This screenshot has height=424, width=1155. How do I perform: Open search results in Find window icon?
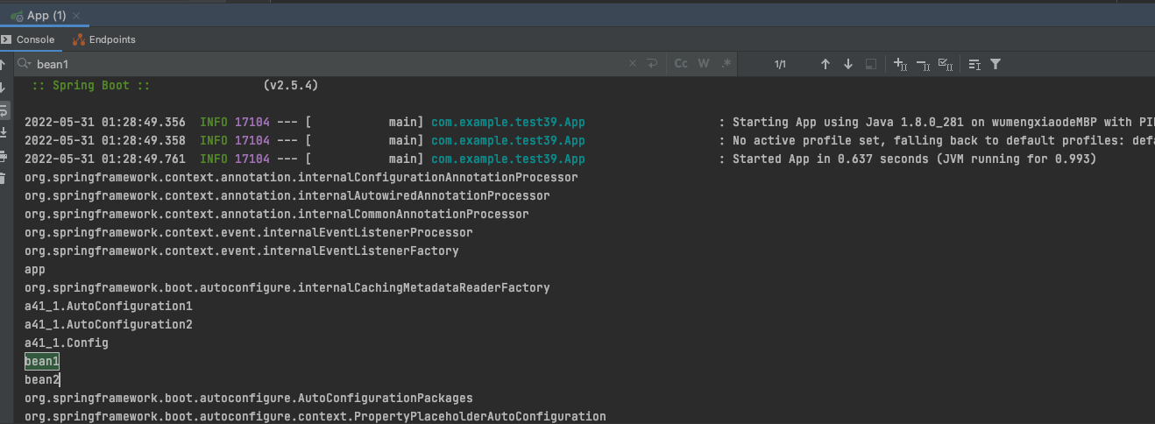point(974,64)
